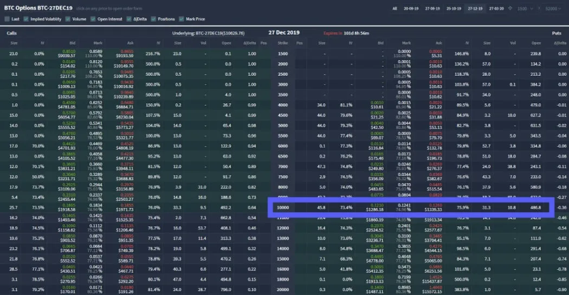Viewport: 569px width, 295px height.
Task: Click call ask price $6230.04
Action: point(125,117)
